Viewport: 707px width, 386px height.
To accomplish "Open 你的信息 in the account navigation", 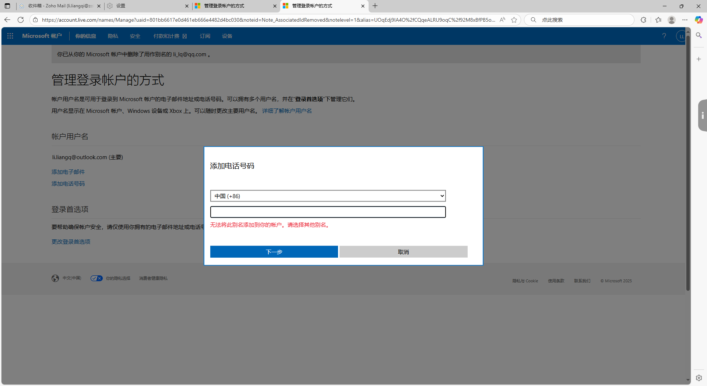I will tap(86, 36).
